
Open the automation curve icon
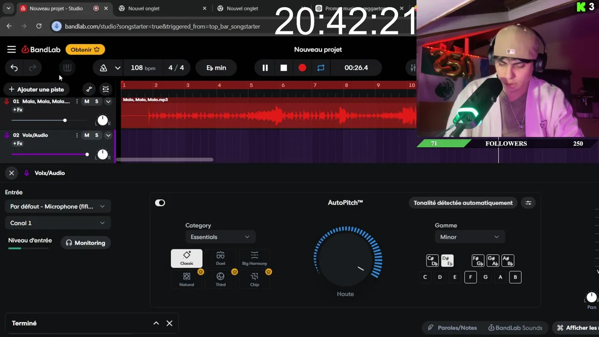tap(89, 89)
